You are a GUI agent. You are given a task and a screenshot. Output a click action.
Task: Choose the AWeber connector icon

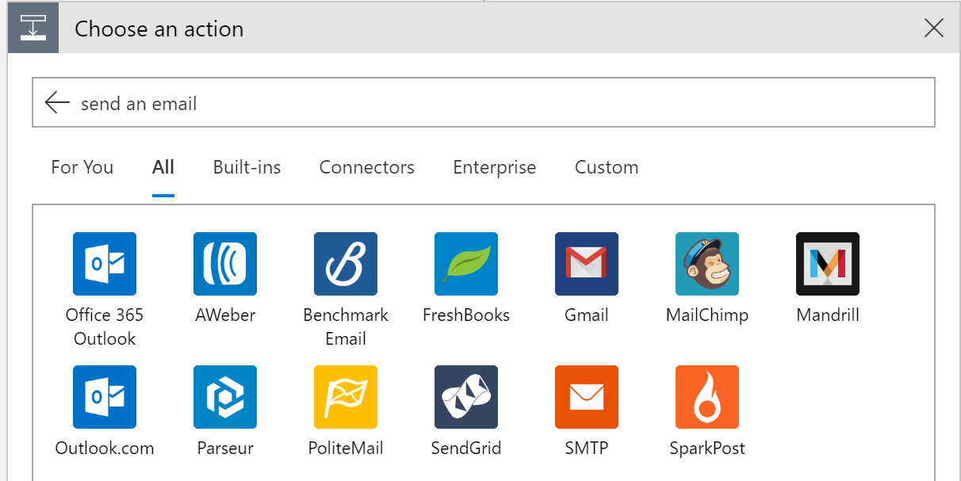pyautogui.click(x=225, y=264)
